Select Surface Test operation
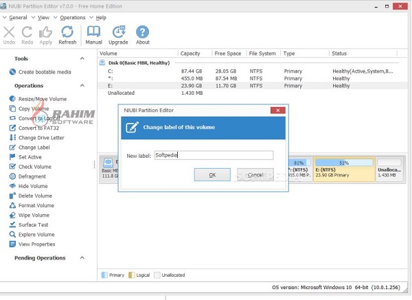 [x=33, y=224]
